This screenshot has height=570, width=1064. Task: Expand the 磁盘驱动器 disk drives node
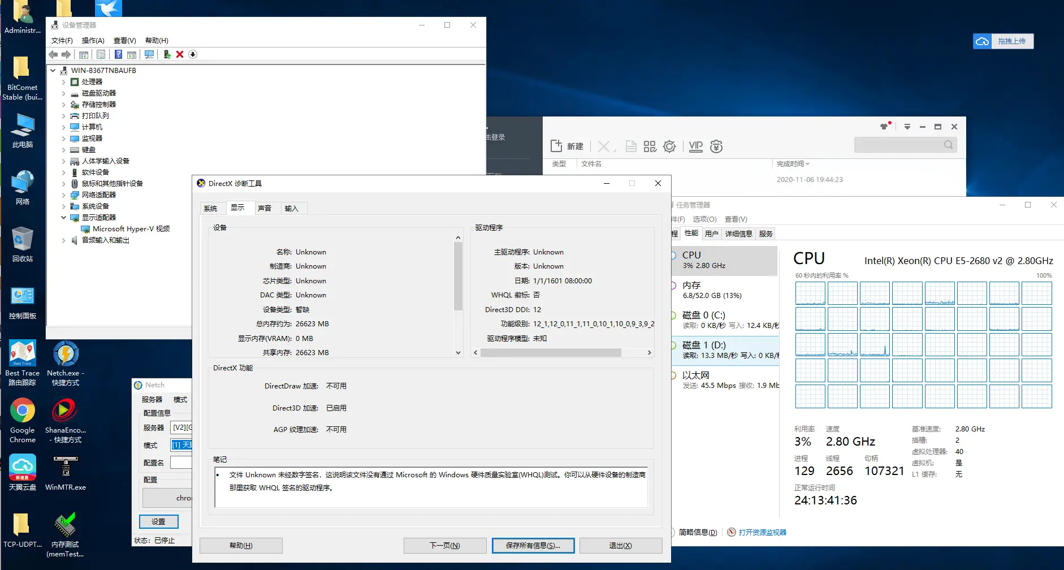point(63,93)
